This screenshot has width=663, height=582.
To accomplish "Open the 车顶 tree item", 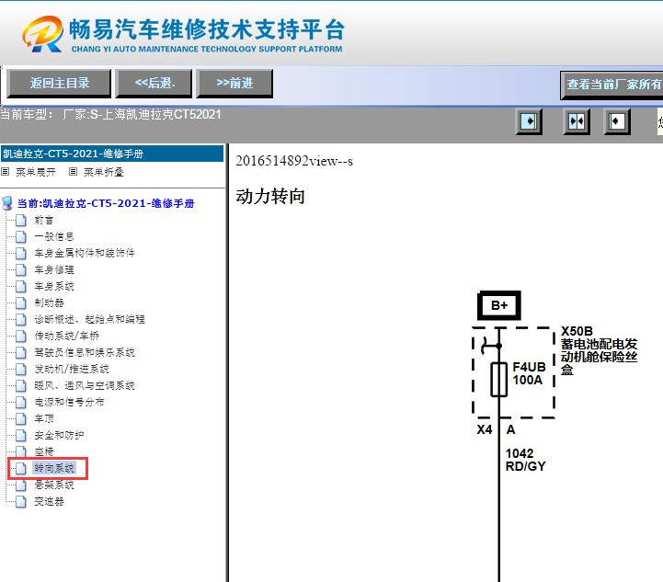I will point(44,418).
